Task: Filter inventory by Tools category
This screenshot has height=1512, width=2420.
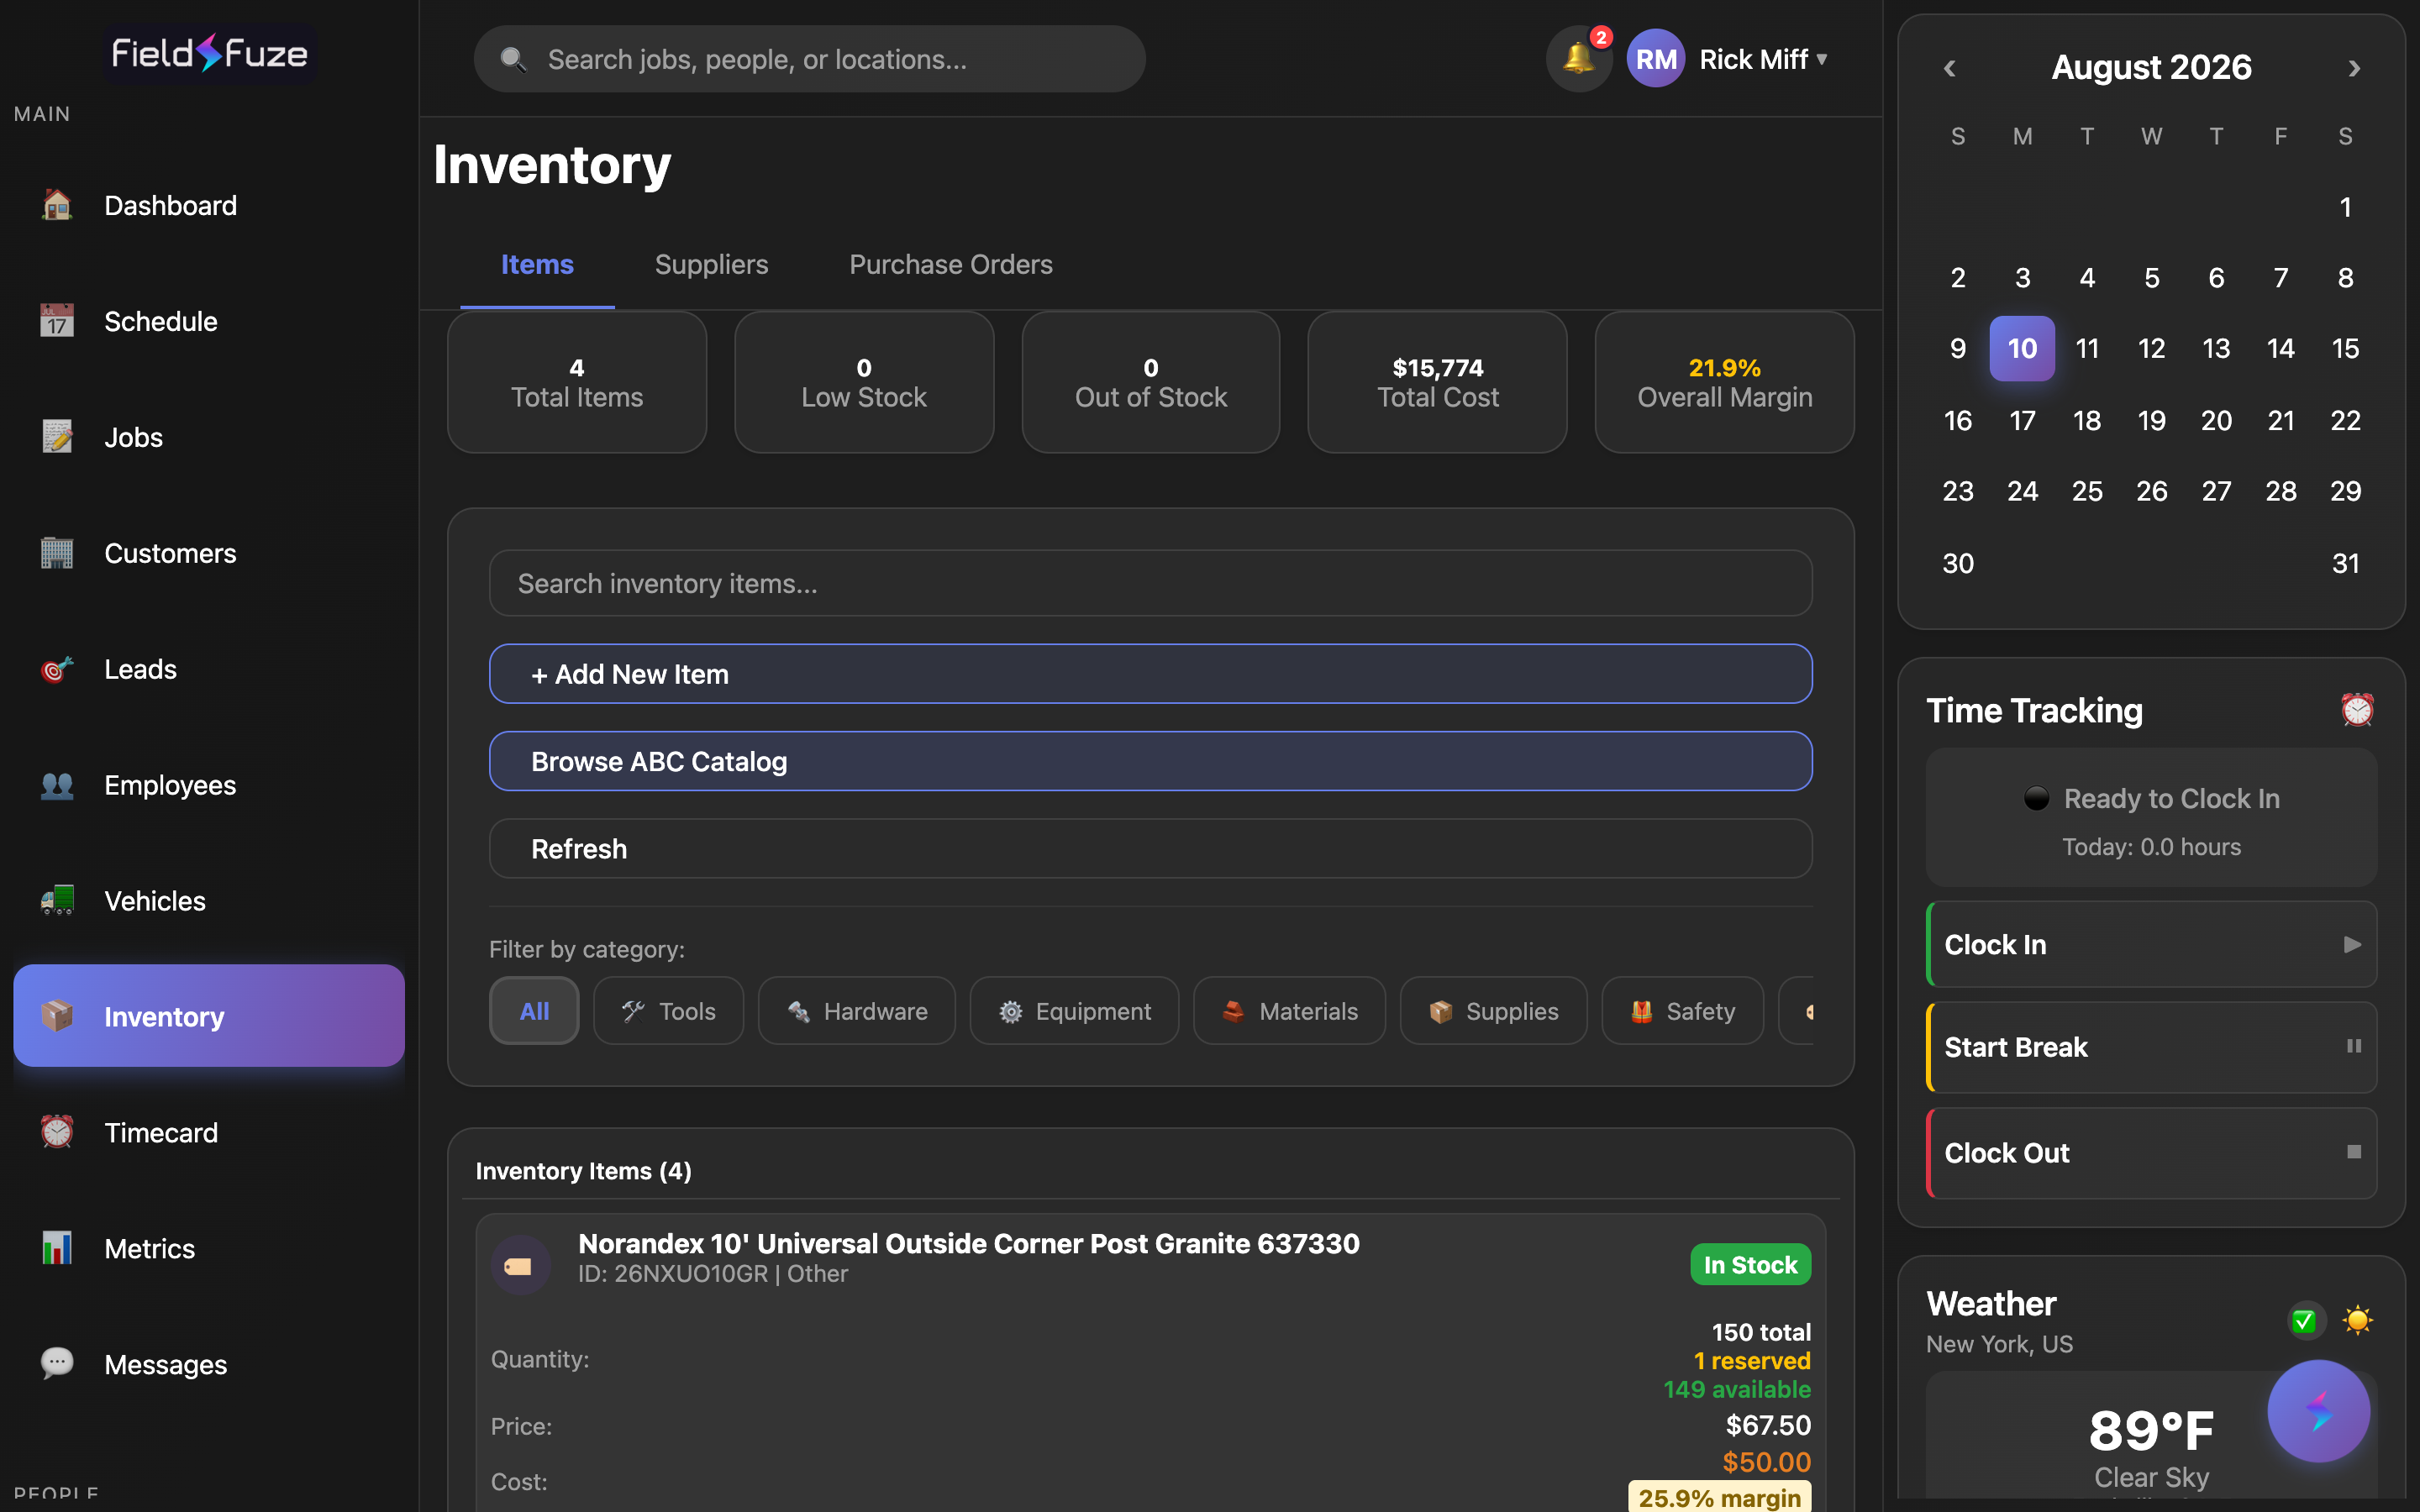Action: click(x=668, y=1011)
